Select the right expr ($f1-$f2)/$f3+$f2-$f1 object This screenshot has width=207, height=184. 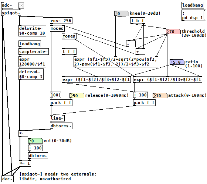pyautogui.click(x=167, y=79)
